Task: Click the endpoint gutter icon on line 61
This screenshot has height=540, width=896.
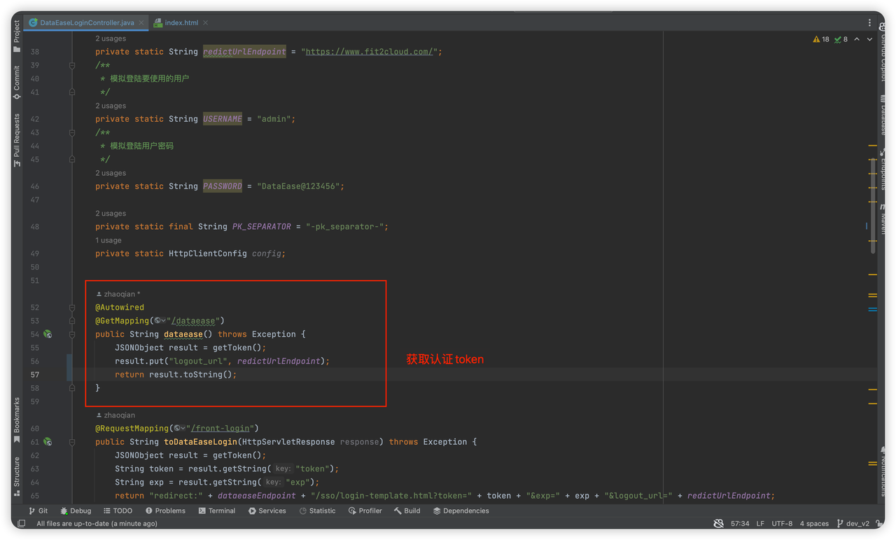Action: coord(48,442)
